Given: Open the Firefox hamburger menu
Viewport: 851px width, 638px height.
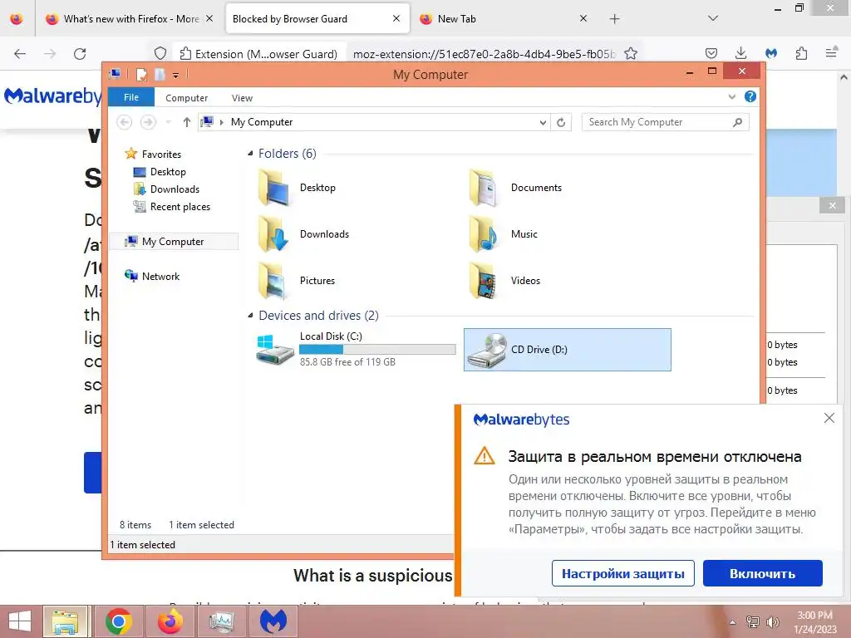Looking at the screenshot, I should click(831, 53).
